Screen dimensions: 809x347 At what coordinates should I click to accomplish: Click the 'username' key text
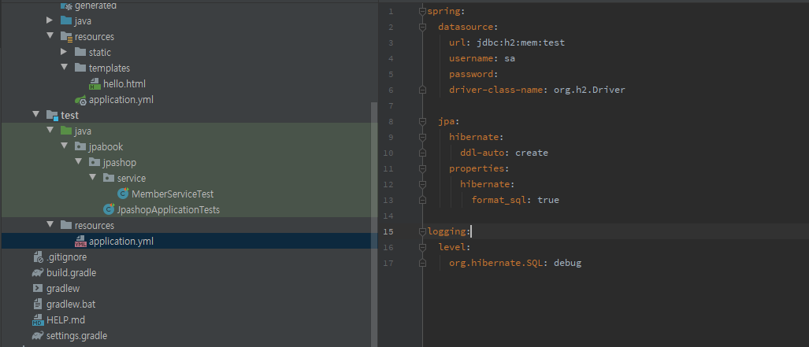click(x=471, y=58)
